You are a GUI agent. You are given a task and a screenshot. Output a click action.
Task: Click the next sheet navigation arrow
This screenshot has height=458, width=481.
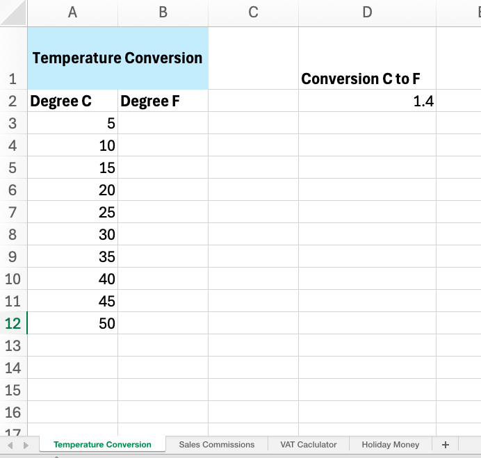point(26,445)
